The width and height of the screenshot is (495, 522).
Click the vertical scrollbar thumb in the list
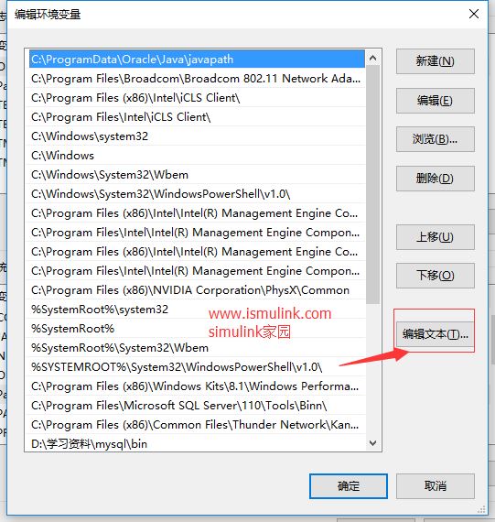point(373,185)
